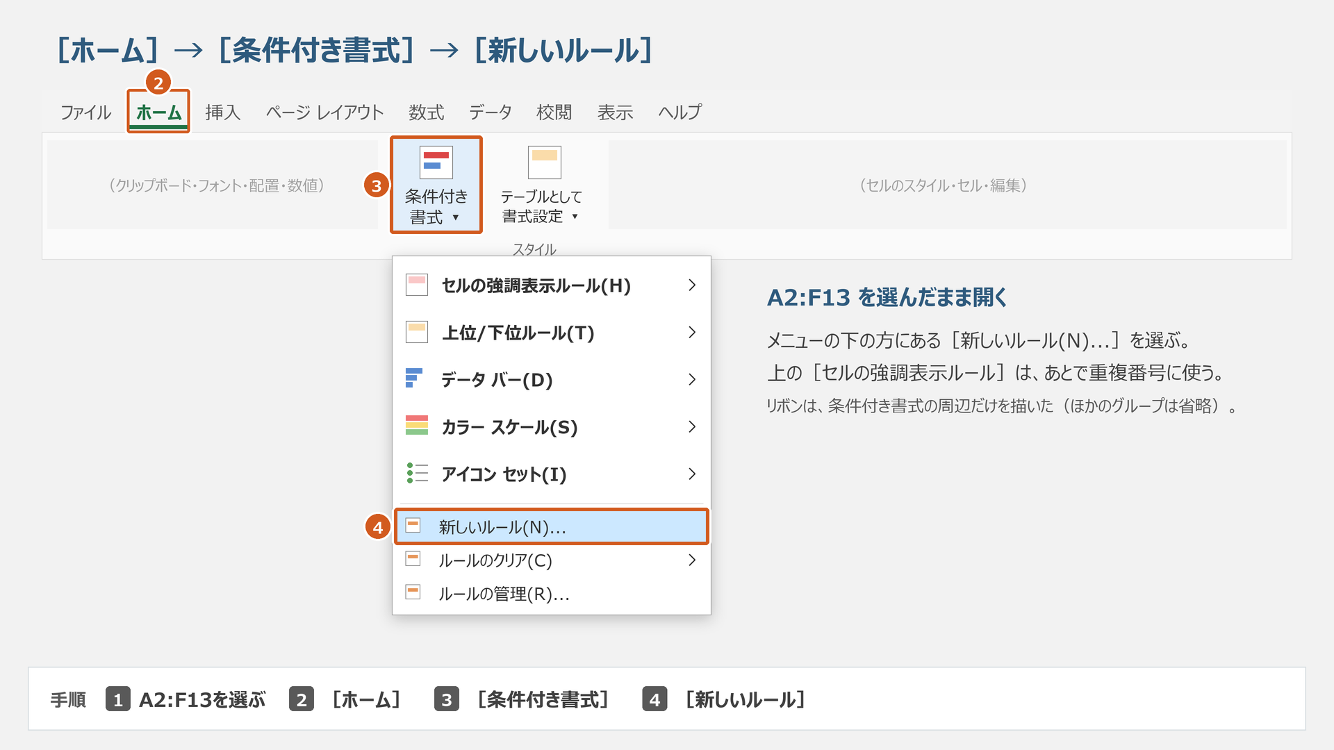Click the heading A2:F13 を選んだまま開く
Screen dimensions: 1334x750
(887, 297)
